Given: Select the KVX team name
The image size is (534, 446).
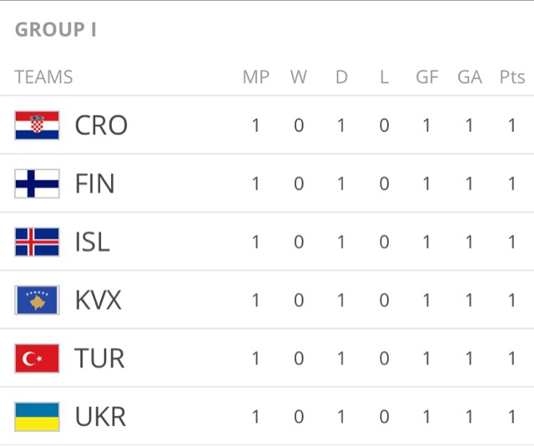Looking at the screenshot, I should pos(98,300).
